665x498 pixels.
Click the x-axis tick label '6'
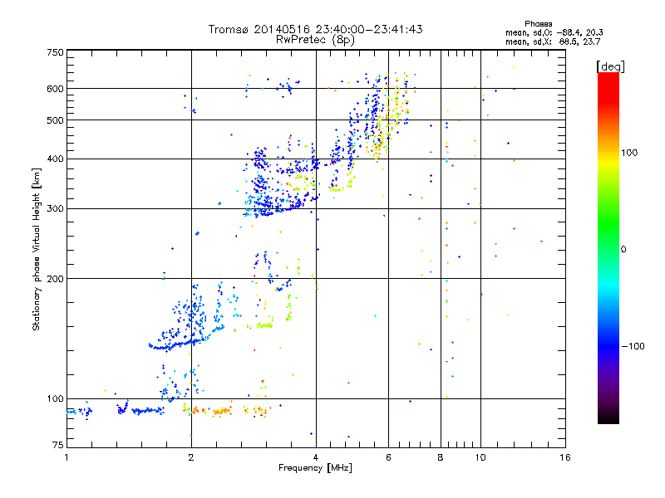pyautogui.click(x=388, y=457)
